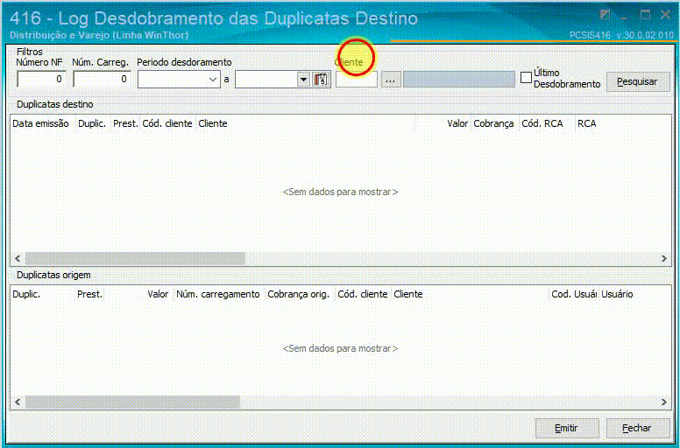Click the Cobrança column header
The height and width of the screenshot is (448, 680).
(x=495, y=123)
